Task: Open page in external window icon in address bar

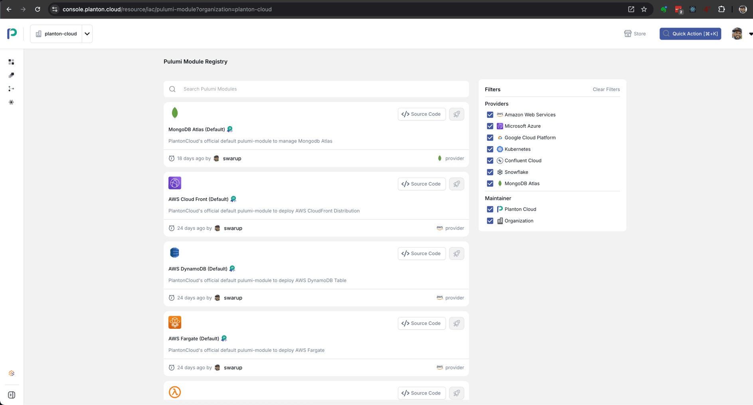Action: [x=631, y=9]
